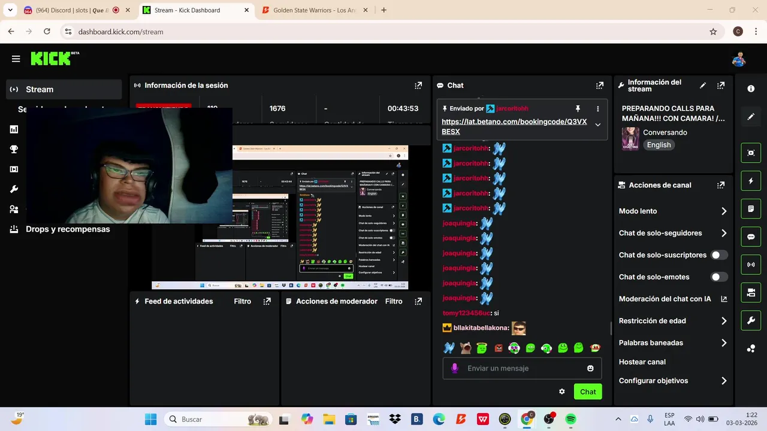Image resolution: width=767 pixels, height=431 pixels.
Task: Go back with browser back arrow
Action: [x=11, y=32]
